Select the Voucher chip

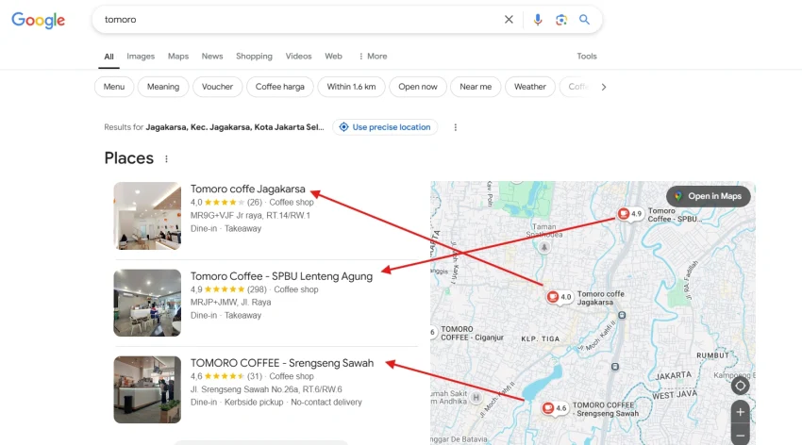tap(217, 87)
